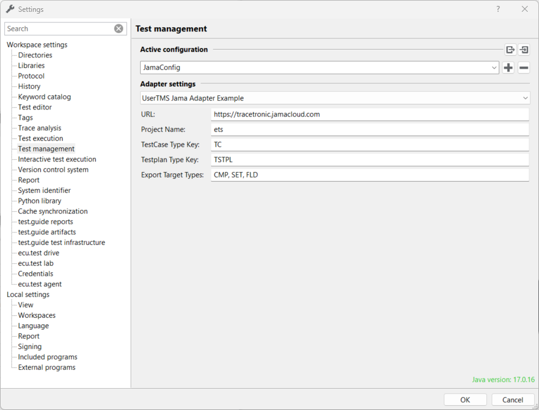Open the UserTMS Jama Adapter Example dropdown
539x410 pixels.
335,98
